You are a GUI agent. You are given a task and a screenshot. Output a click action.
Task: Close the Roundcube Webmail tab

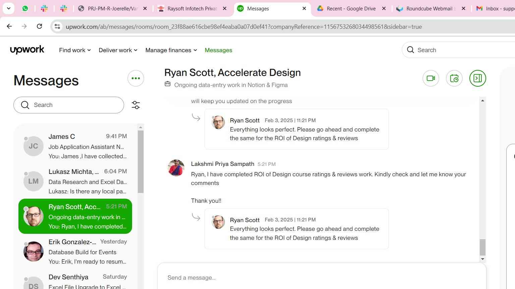point(463,8)
